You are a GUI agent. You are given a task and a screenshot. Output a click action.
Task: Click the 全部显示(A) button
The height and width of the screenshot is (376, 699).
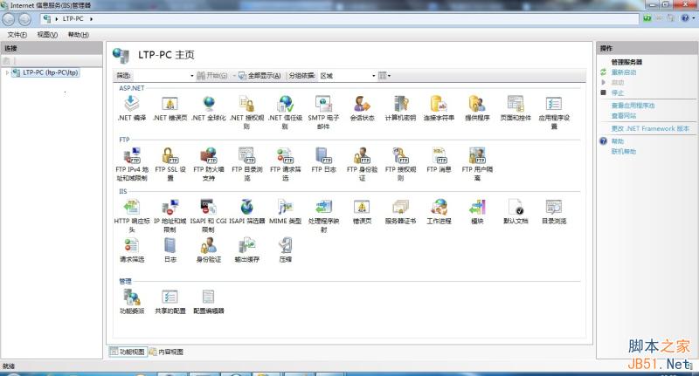click(259, 76)
